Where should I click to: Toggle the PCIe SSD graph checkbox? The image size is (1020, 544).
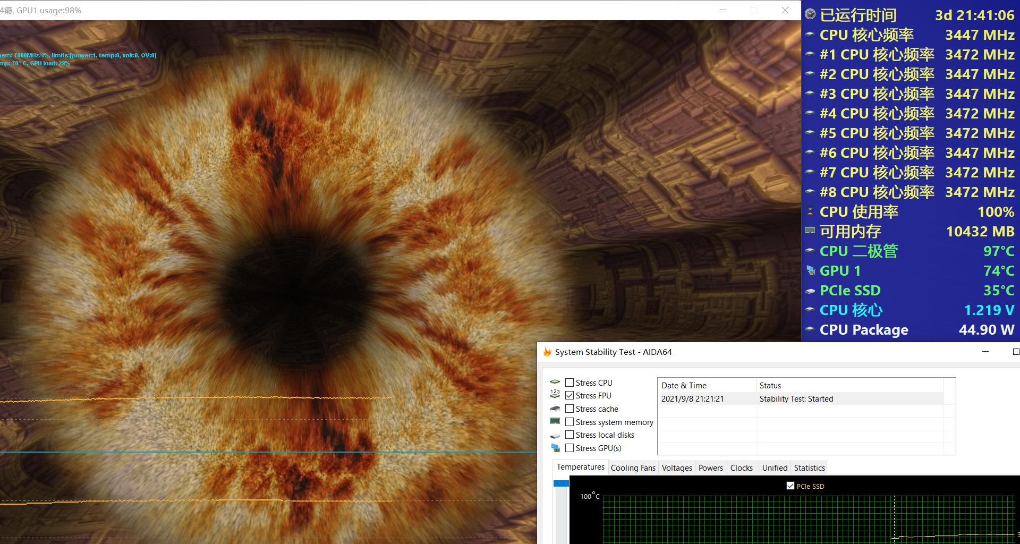click(790, 486)
